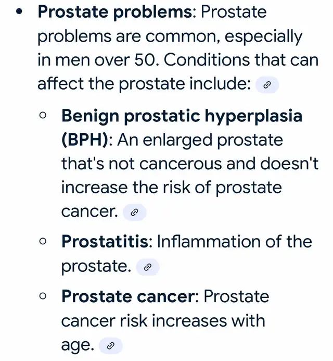
Task: Open the citation link after BPH description
Action: click(x=134, y=212)
